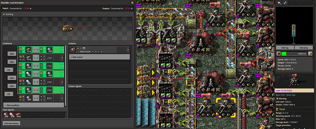This screenshot has width=316, height=129.
Task: Delete the last condition with 850 value
Action: coord(62,98)
